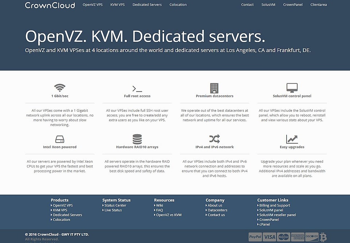This screenshot has height=243, width=350.
Task: Go to Dedicated Servers in top navigation
Action: 147,5
